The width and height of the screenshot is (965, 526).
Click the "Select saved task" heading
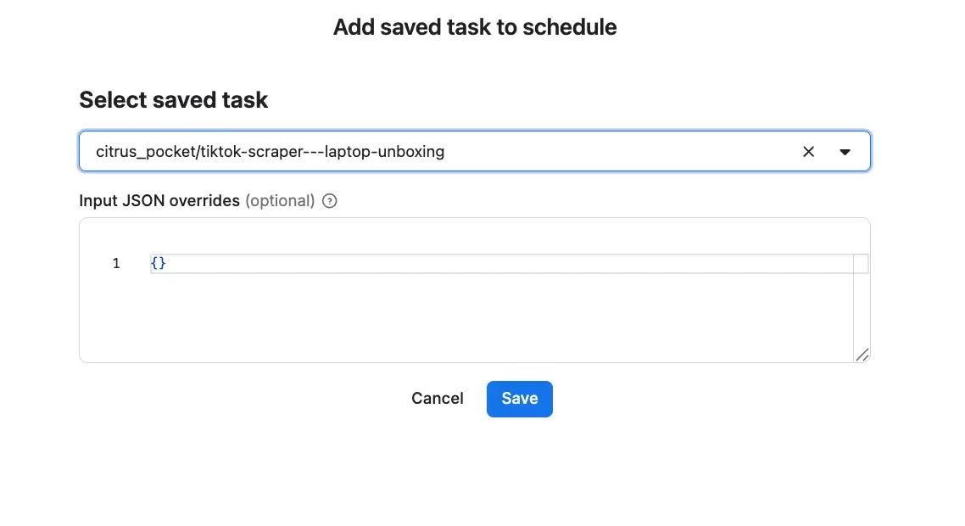tap(174, 100)
